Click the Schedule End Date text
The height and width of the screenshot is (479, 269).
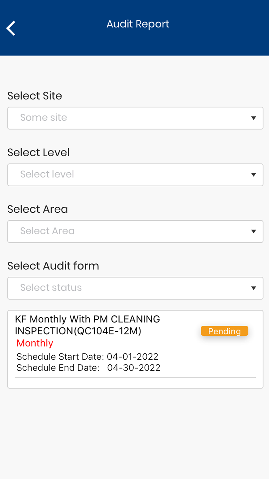pos(89,368)
